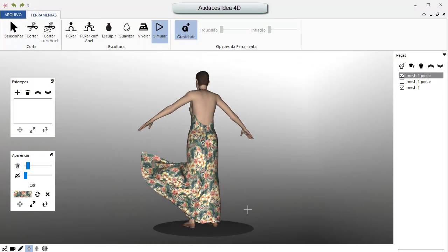Viewport: 448px width, 252px height.
Task: Move stamp up in Estampas panel
Action: click(38, 92)
